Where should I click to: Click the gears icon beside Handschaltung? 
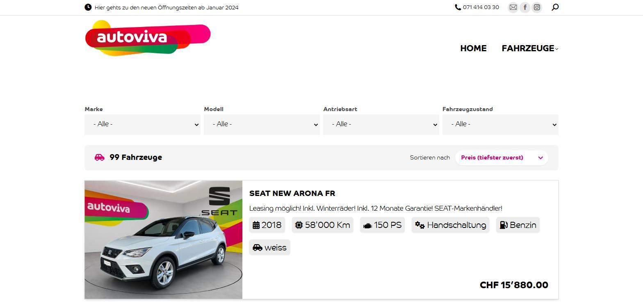420,225
